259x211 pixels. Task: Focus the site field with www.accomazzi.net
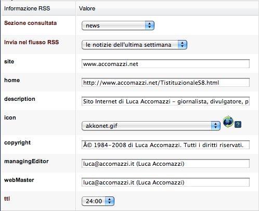[165, 64]
